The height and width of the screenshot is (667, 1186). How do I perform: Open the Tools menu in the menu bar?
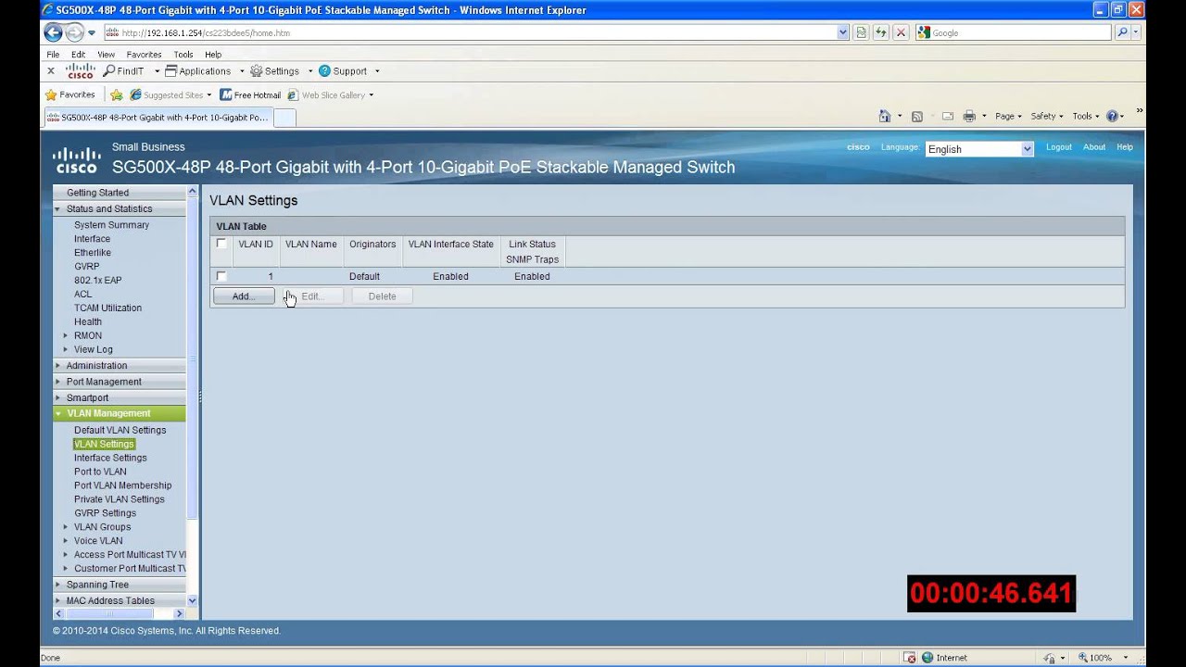[x=183, y=55]
